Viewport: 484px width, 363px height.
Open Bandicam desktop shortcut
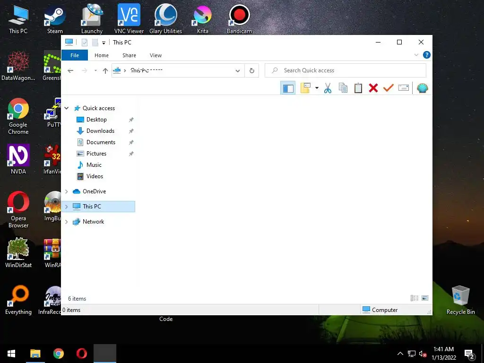[x=239, y=19]
